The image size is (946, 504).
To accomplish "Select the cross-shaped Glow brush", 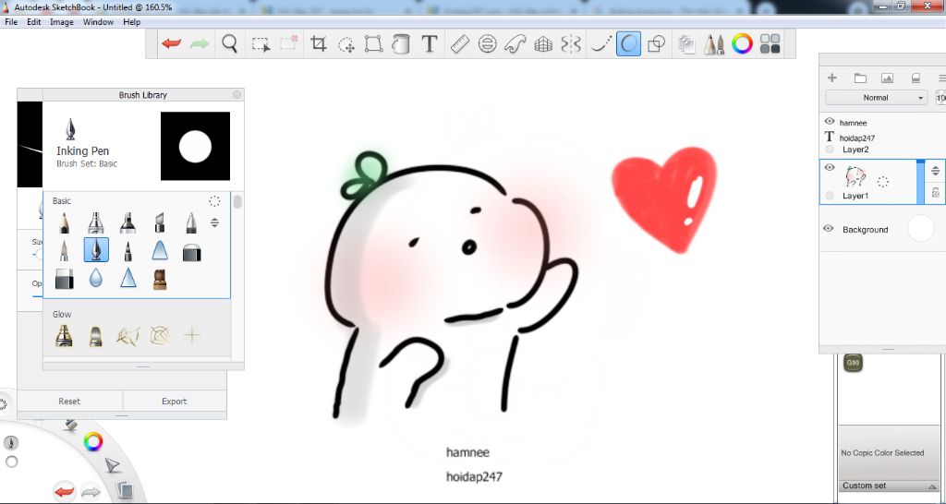I will click(192, 335).
